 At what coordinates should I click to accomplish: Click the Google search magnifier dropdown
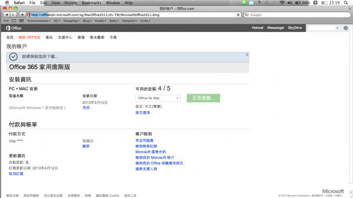(247, 15)
